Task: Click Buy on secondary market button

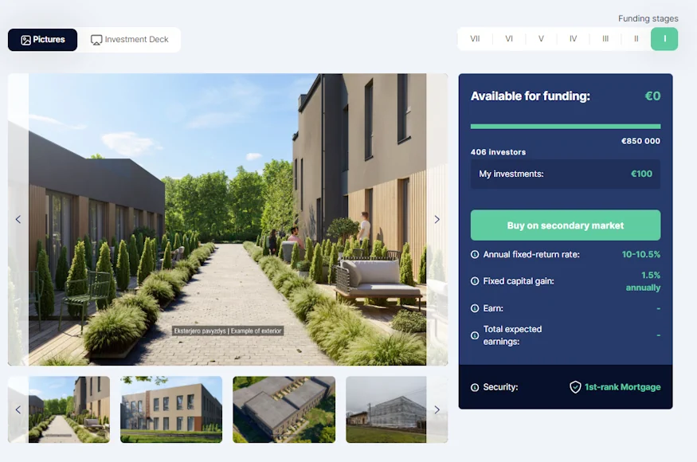Action: (566, 225)
